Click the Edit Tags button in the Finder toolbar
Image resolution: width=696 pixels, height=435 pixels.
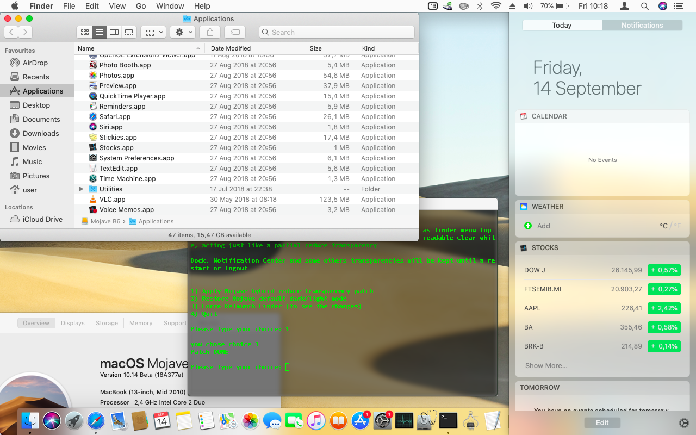pyautogui.click(x=235, y=32)
